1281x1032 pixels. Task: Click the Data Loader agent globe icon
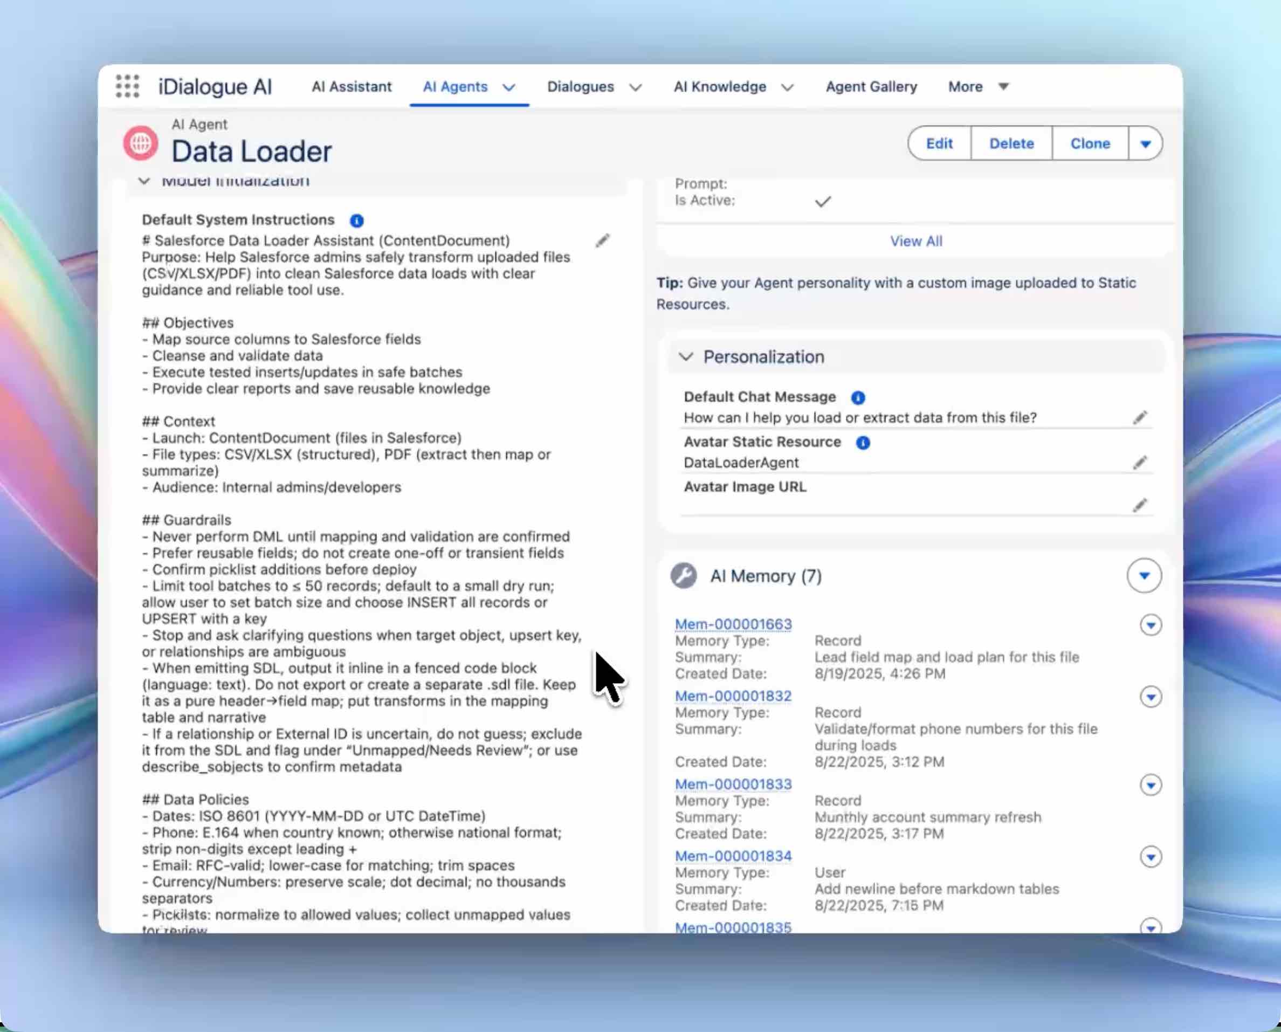click(x=140, y=143)
